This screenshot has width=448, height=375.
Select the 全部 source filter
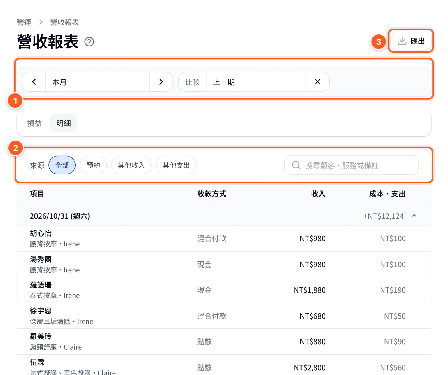[62, 165]
